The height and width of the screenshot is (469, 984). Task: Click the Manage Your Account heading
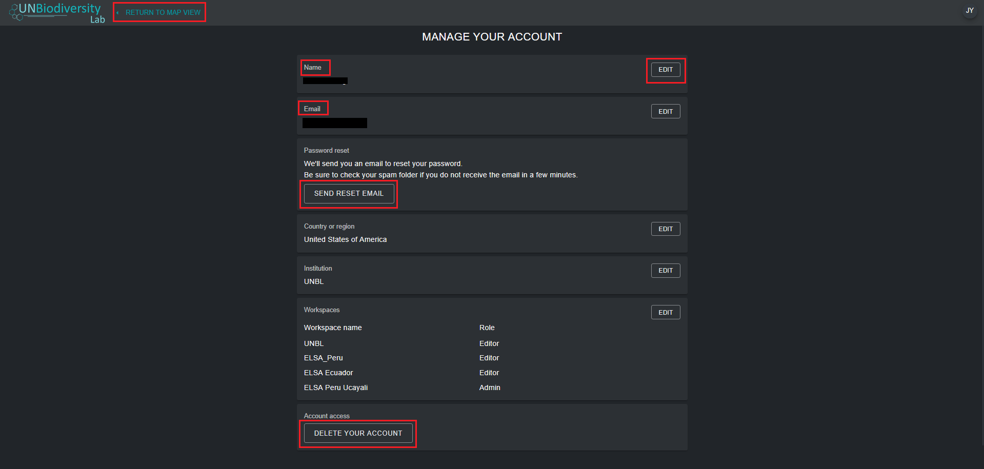492,37
